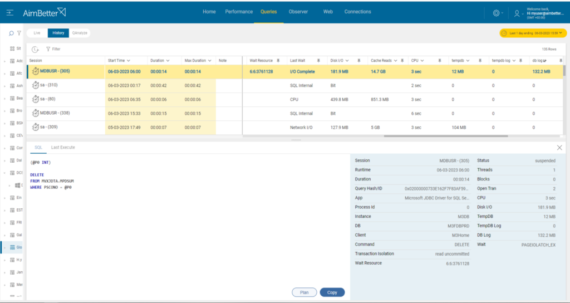Open the Last 1 day time range dropdown
The width and height of the screenshot is (570, 303).
click(x=533, y=33)
